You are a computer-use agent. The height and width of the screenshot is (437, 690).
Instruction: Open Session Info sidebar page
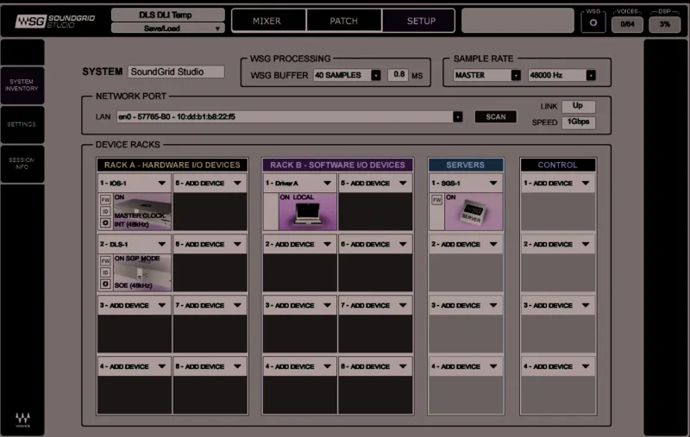tap(22, 164)
